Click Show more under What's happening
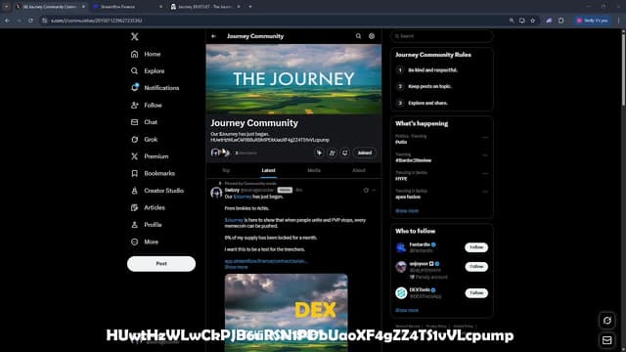 (x=407, y=211)
